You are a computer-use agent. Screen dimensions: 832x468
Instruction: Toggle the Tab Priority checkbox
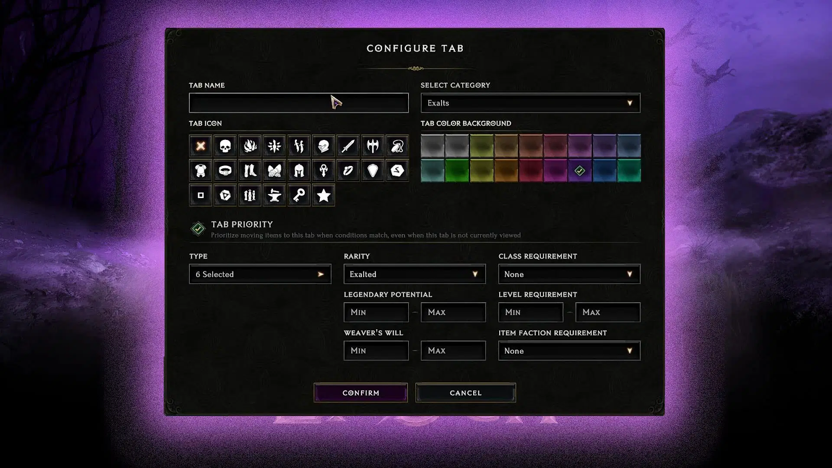(x=198, y=228)
